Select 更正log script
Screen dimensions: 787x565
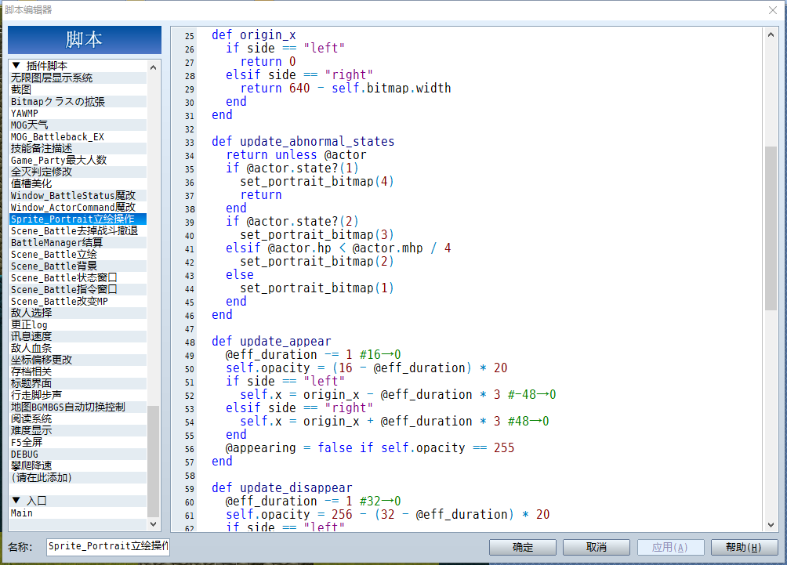(x=78, y=324)
